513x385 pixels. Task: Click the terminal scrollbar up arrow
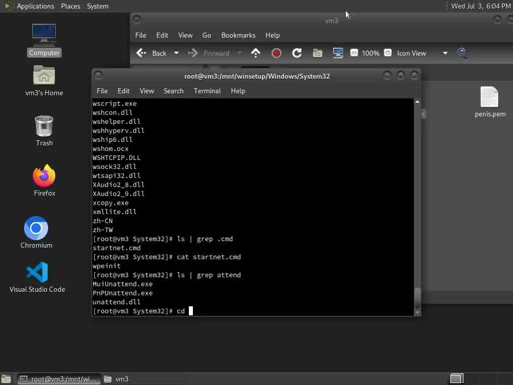[x=417, y=102]
